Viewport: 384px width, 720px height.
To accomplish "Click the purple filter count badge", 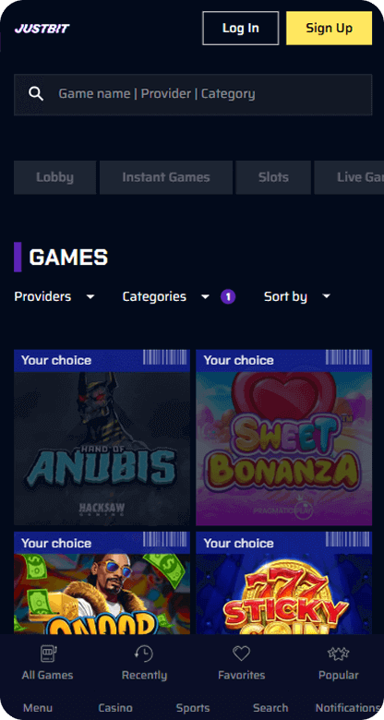I will pos(228,296).
